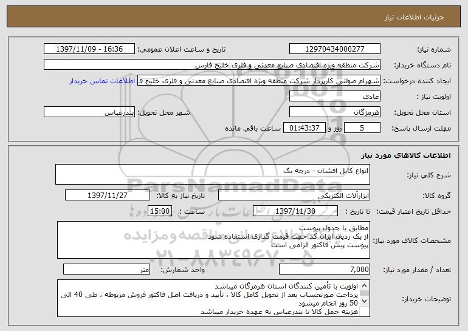Image resolution: width=468 pixels, height=331 pixels.
Task: Click the تاریخ و ساعت اعلان عمومی label
Action: (182, 50)
